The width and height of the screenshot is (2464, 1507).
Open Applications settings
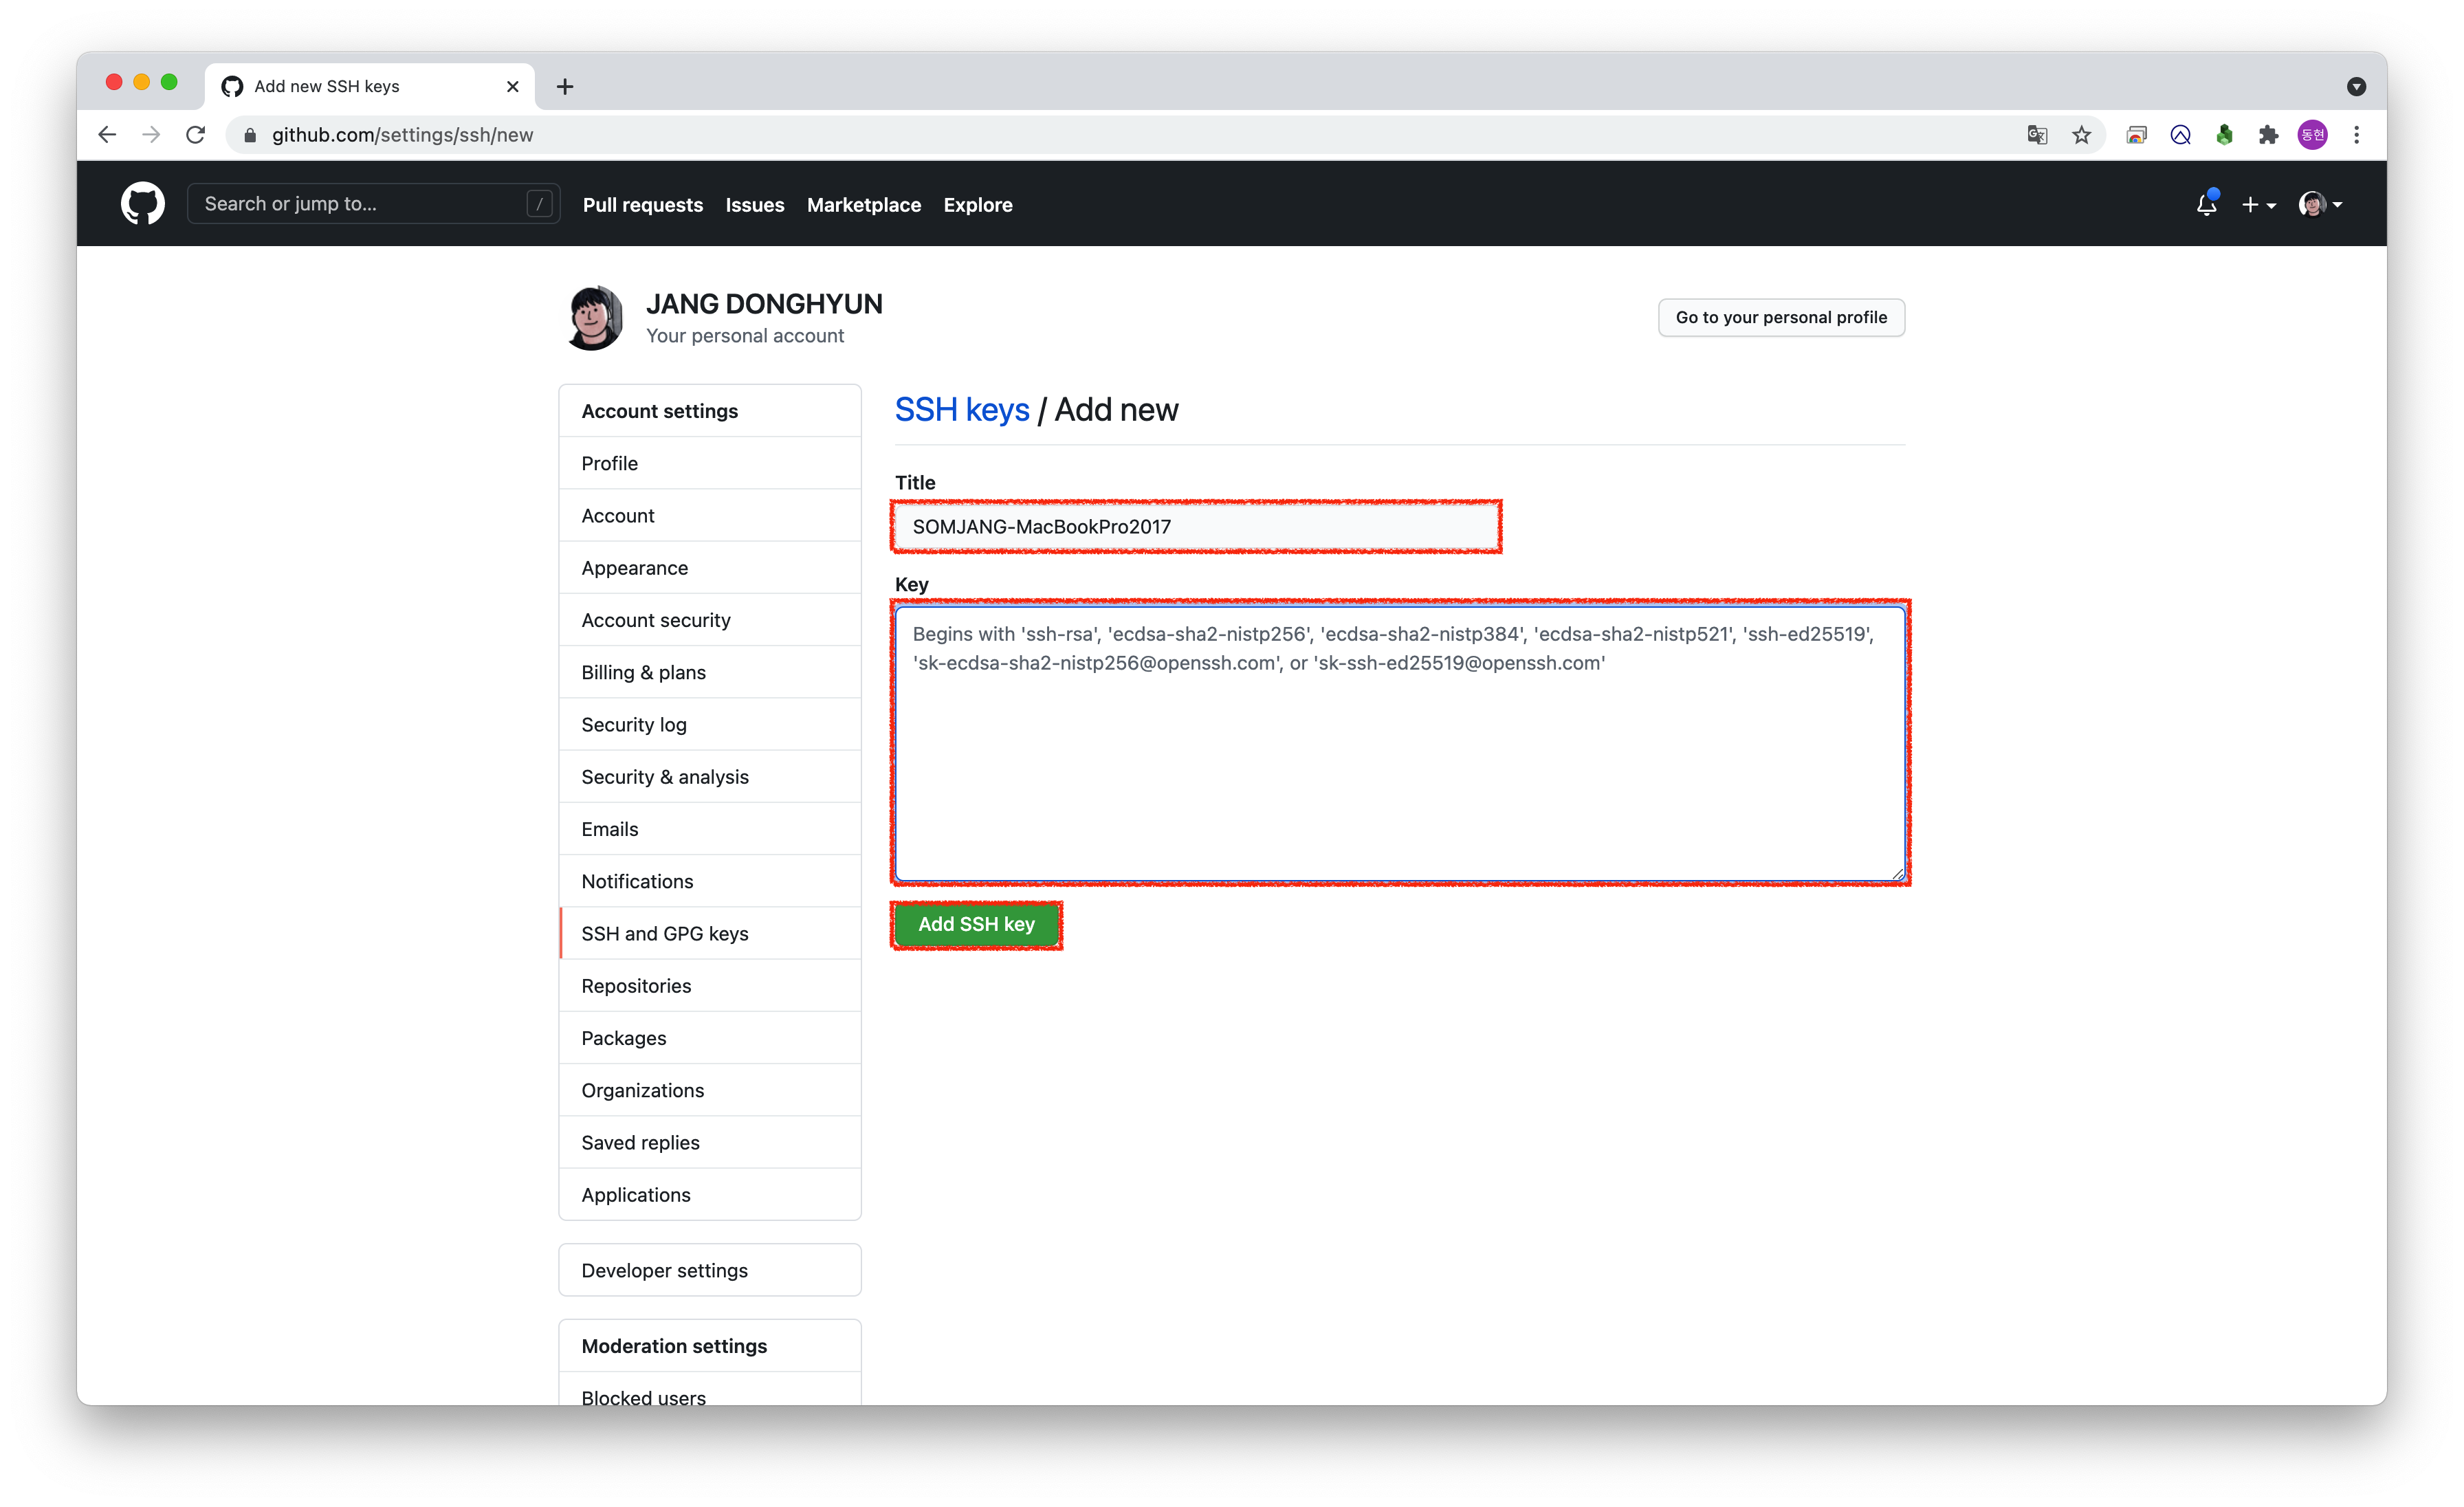tap(710, 1194)
